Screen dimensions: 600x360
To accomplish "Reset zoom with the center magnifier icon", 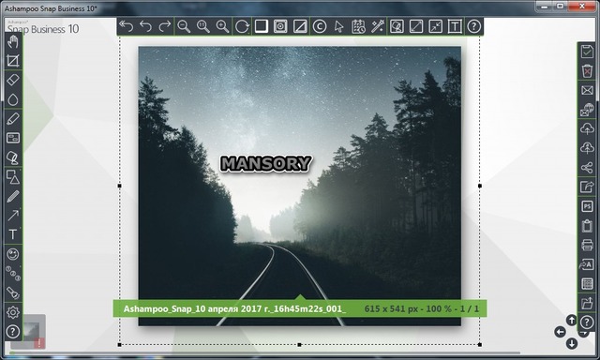I will point(203,26).
